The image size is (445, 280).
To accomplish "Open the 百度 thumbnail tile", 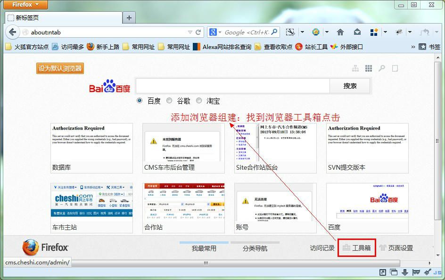I will click(x=367, y=208).
